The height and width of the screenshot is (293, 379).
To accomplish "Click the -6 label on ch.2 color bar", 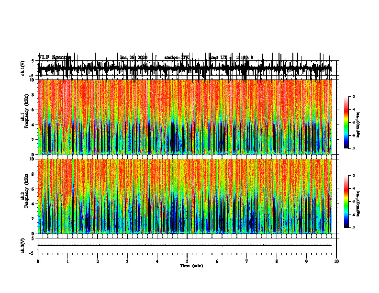I will point(353,214).
